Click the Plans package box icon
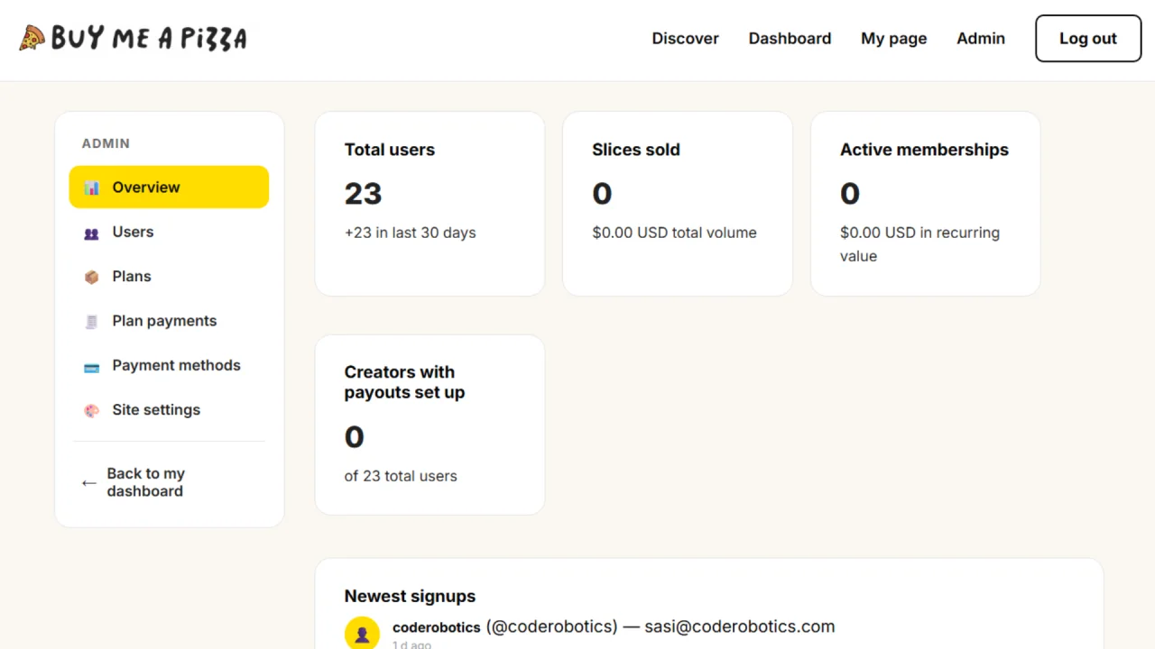 91,277
